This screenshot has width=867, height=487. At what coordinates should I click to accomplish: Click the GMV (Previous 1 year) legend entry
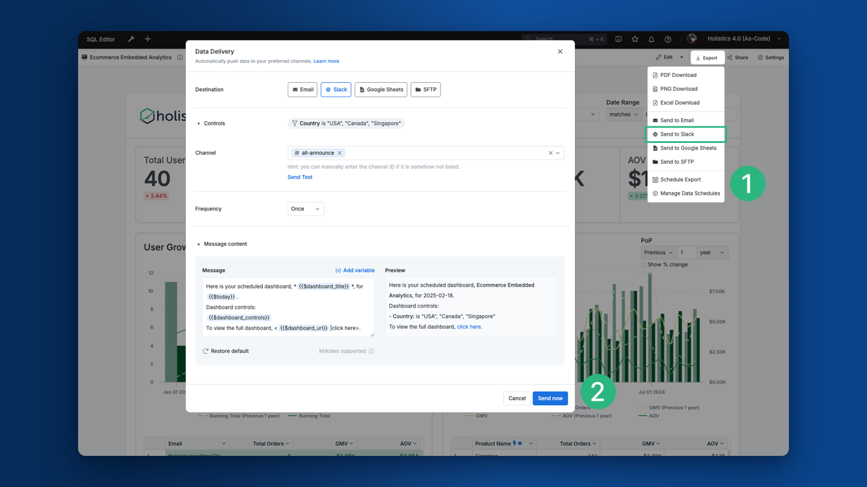pos(669,408)
